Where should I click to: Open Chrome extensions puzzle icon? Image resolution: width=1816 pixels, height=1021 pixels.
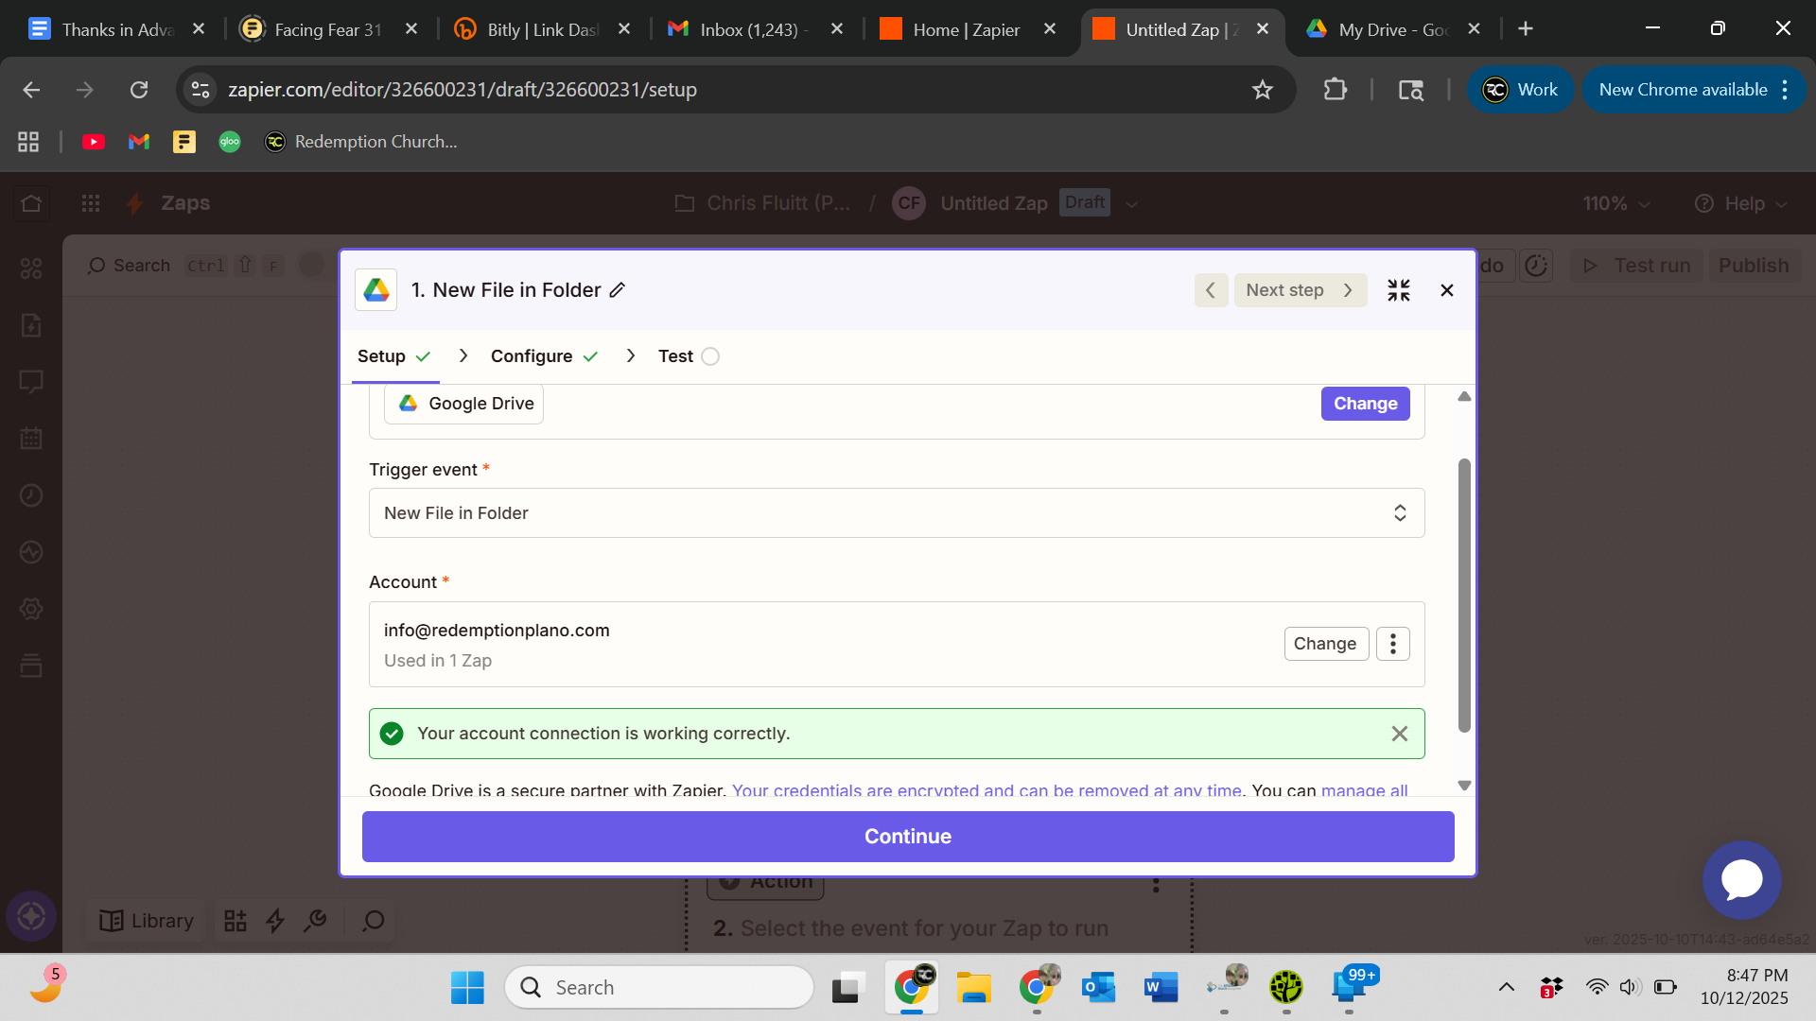(1335, 90)
